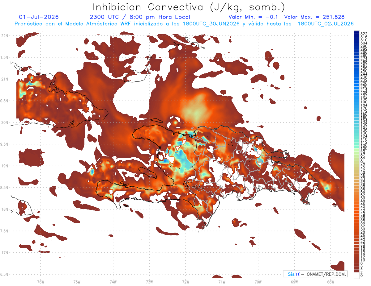Click the longitude label "72W"
Image resolution: width=371 pixels, height=286 pixels.
click(x=185, y=282)
